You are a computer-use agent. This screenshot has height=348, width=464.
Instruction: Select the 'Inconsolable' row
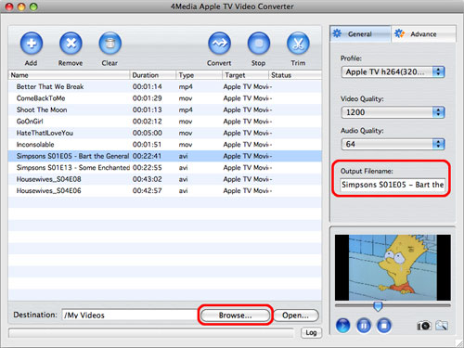click(165, 145)
